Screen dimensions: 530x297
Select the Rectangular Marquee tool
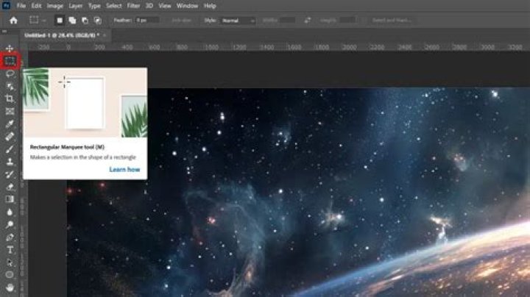pyautogui.click(x=10, y=61)
